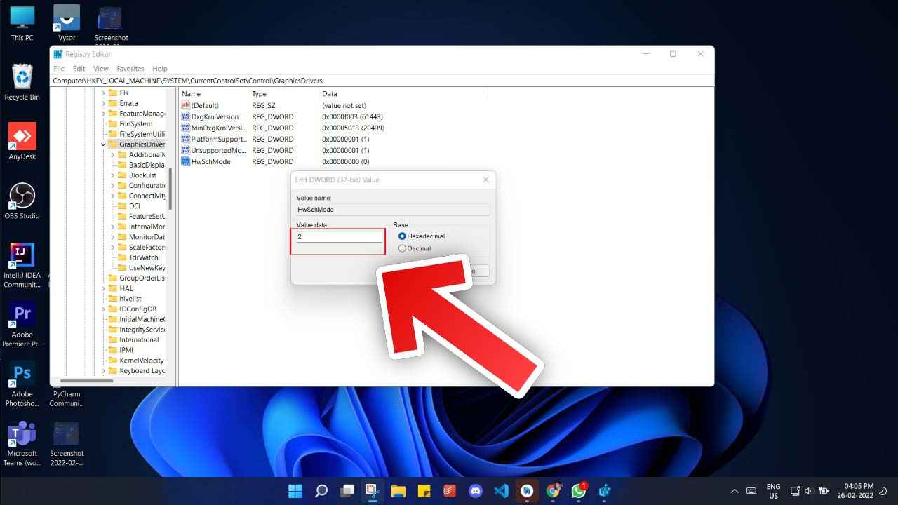This screenshot has width=898, height=505.
Task: Select the International key
Action: click(x=134, y=339)
